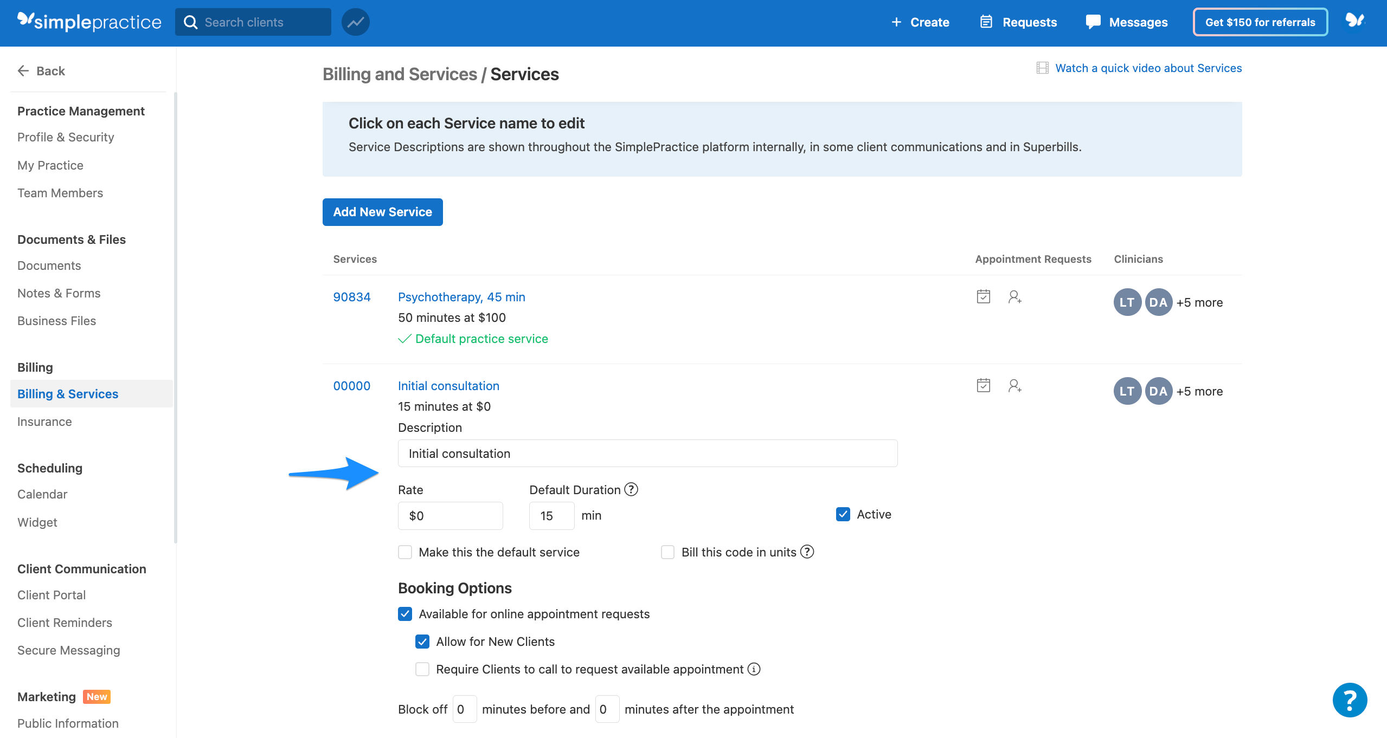Click the calendar icon for Psychotherapy appointment requests
Screen dimensions: 1387x738
coord(982,296)
